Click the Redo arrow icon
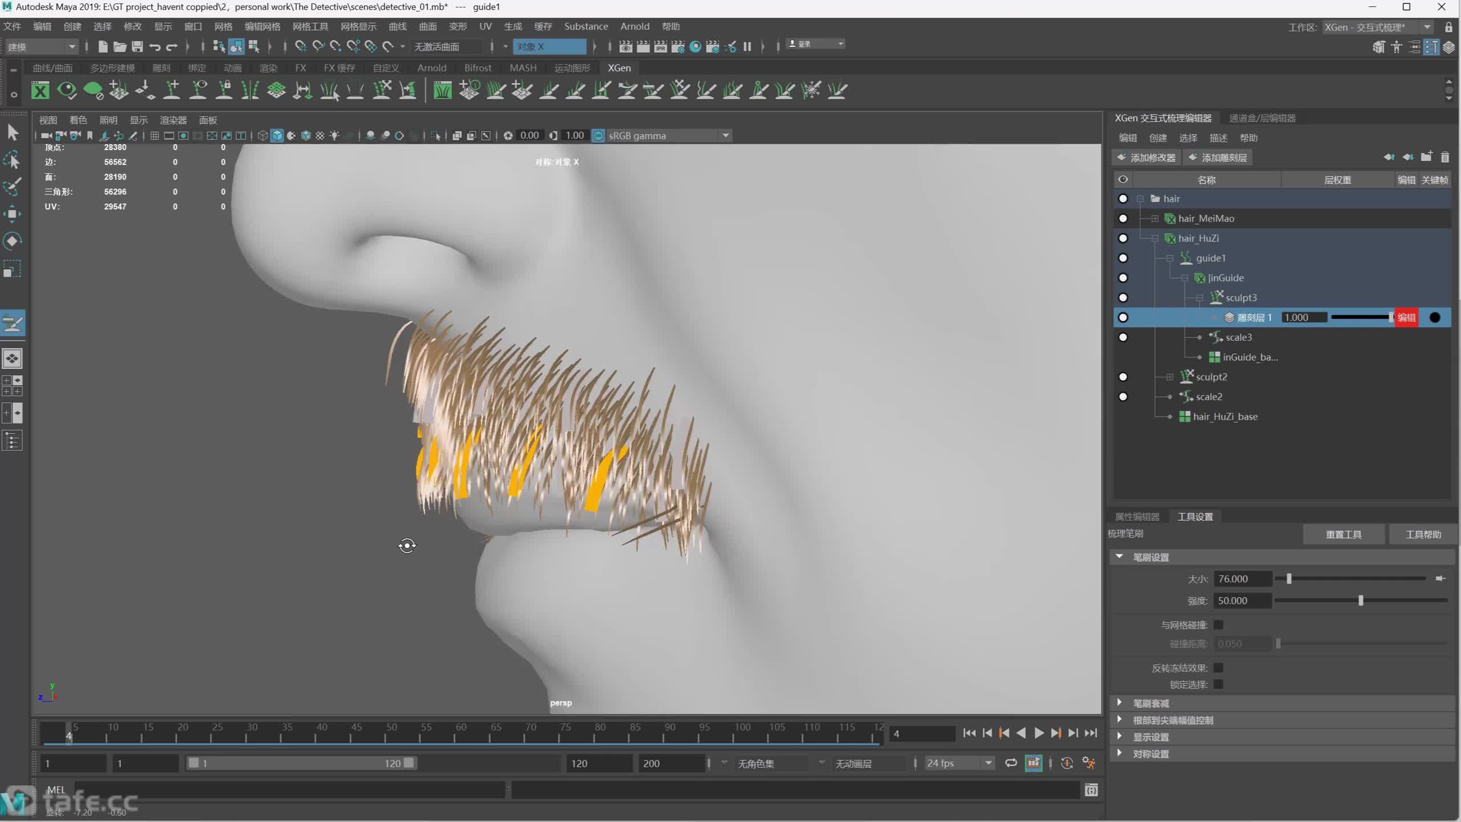The height and width of the screenshot is (822, 1461). (x=172, y=46)
